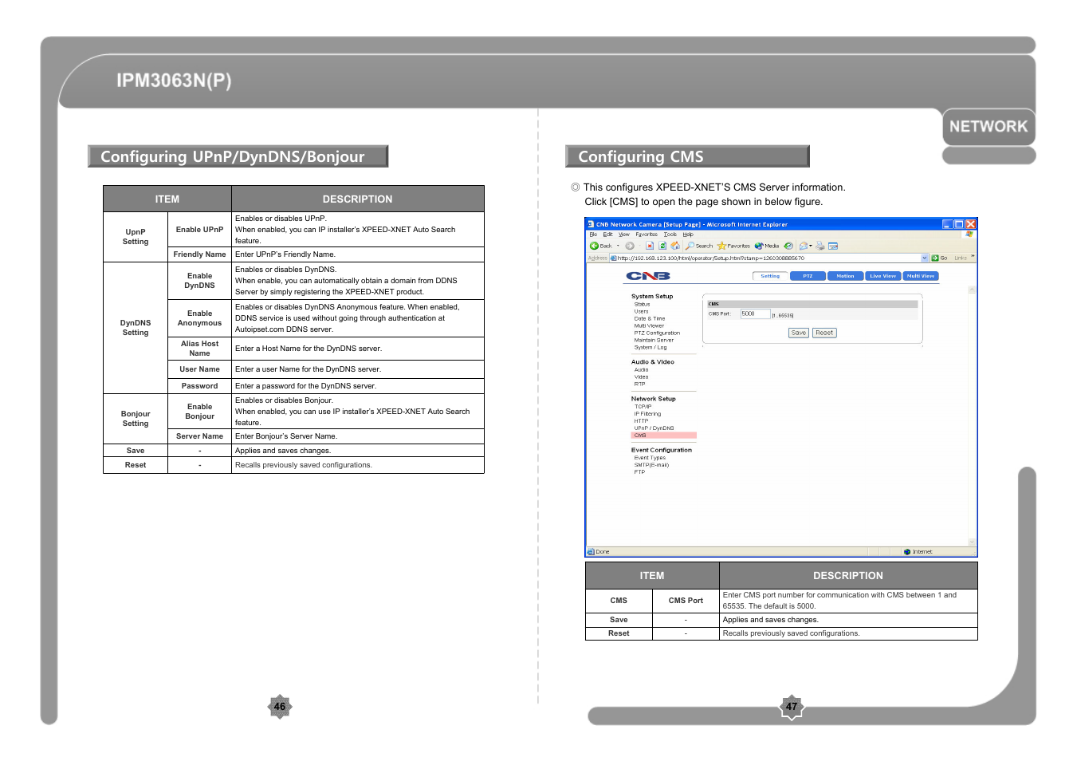This screenshot has width=1077, height=761.
Task: Click the Back arrow icon in browser toolbar
Action: pyautogui.click(x=594, y=246)
